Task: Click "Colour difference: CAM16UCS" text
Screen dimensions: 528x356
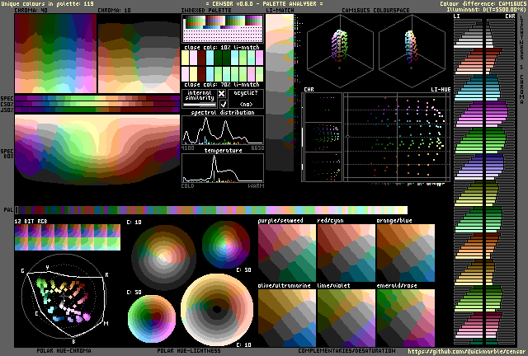Action: click(483, 3)
